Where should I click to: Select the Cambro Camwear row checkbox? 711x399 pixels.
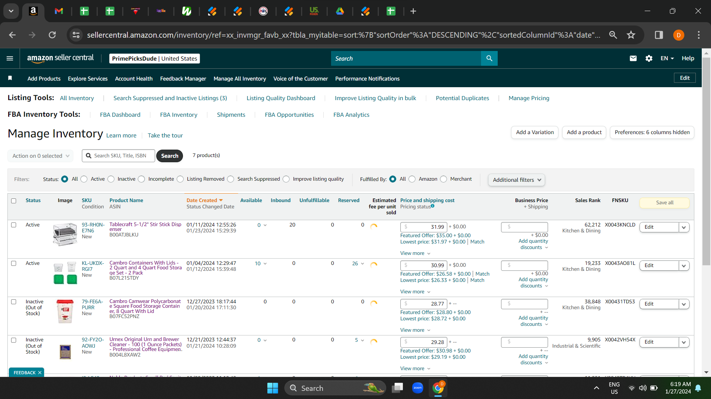(14, 301)
